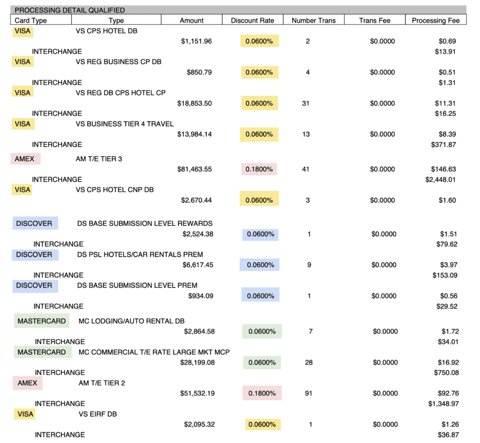
Task: Click the Processing Fee column header
Action: tap(435, 20)
